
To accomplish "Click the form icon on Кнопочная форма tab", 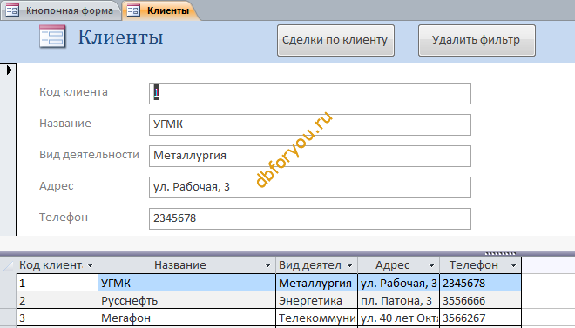I will [12, 10].
